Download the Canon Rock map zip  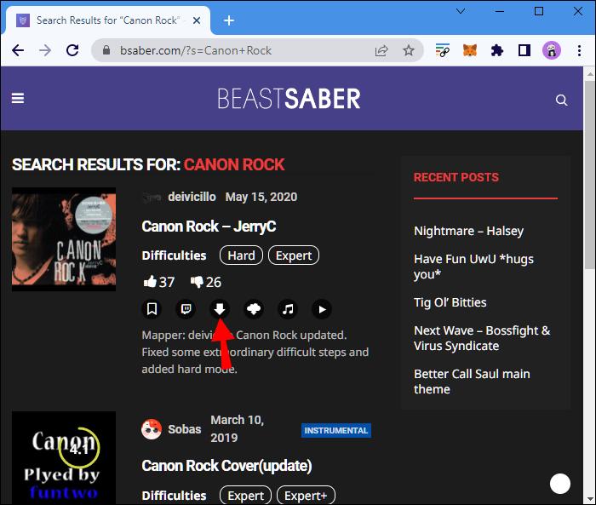(220, 309)
